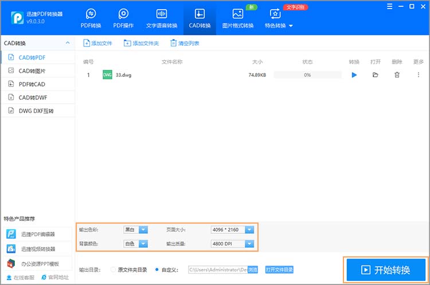Select the CAD转换 tab
The image size is (430, 285).
(200, 18)
